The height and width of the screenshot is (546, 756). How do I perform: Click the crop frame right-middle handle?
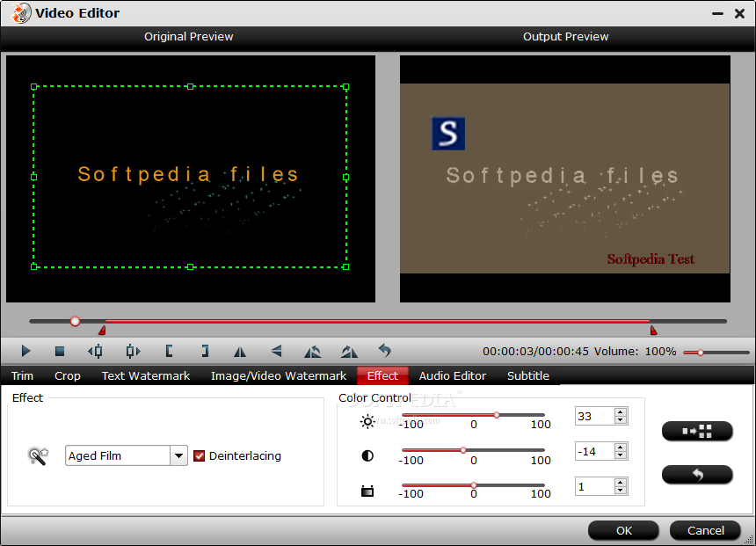345,178
